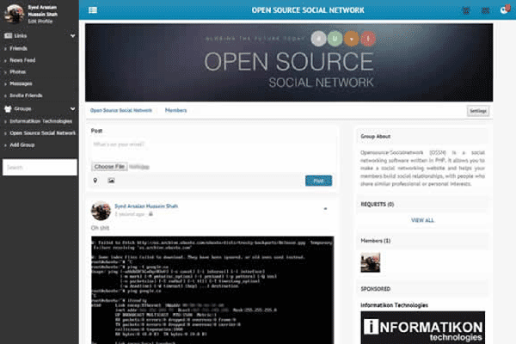Collapse the Links section in sidebar
Viewport: 516px width, 344px height.
[x=73, y=36]
